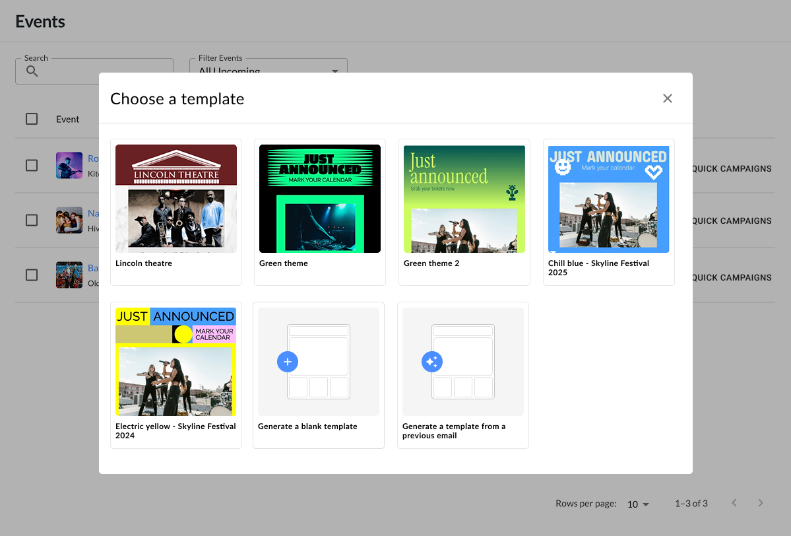Check the first event row checkbox
791x536 pixels.
tap(32, 166)
